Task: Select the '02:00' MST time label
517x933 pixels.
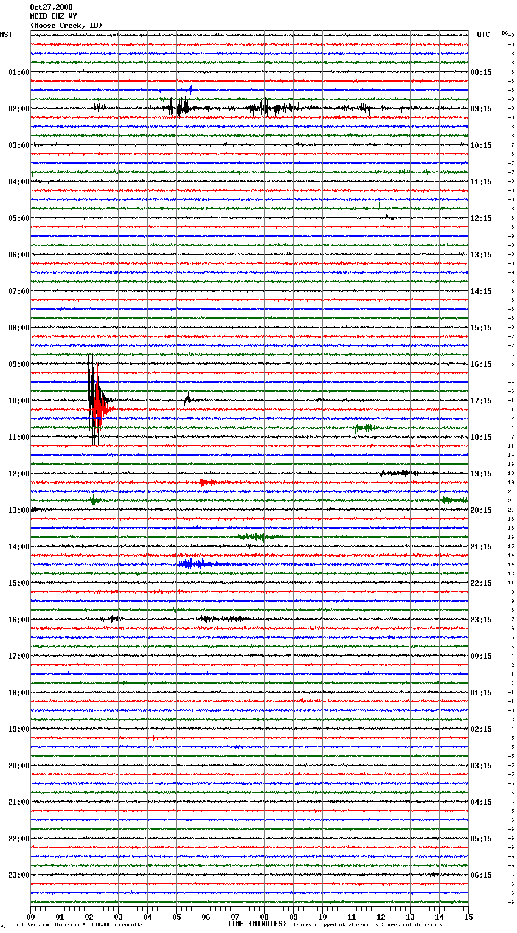Action: 19,109
